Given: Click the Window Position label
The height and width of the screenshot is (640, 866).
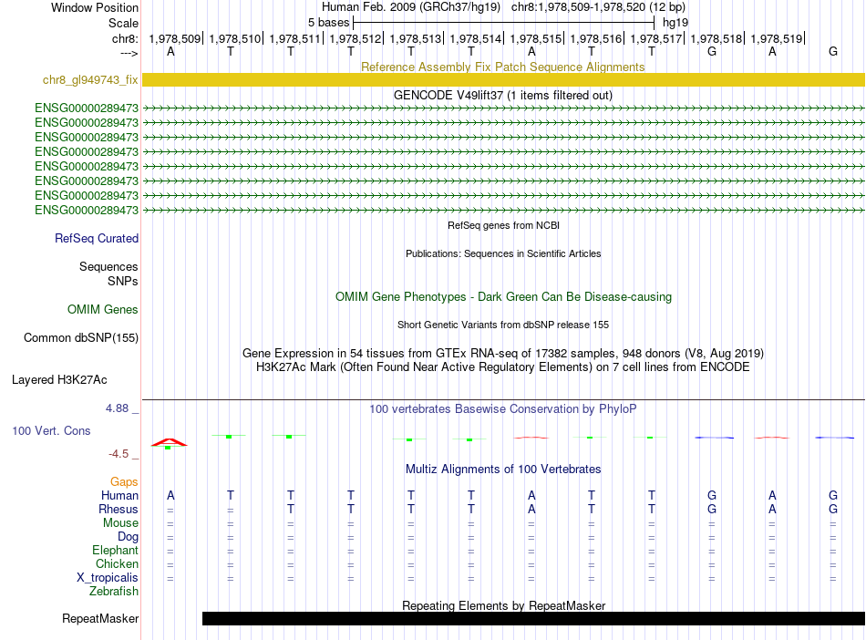Looking at the screenshot, I should 95,7.
